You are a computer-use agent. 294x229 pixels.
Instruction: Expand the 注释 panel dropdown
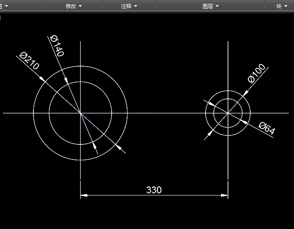click(136, 6)
